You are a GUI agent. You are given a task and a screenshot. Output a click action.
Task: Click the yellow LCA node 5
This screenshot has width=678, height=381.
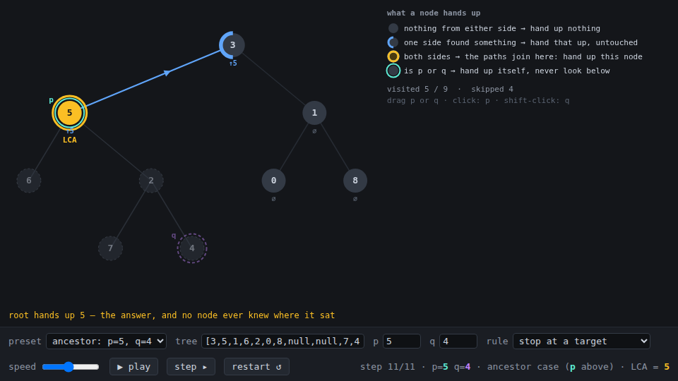pos(70,113)
